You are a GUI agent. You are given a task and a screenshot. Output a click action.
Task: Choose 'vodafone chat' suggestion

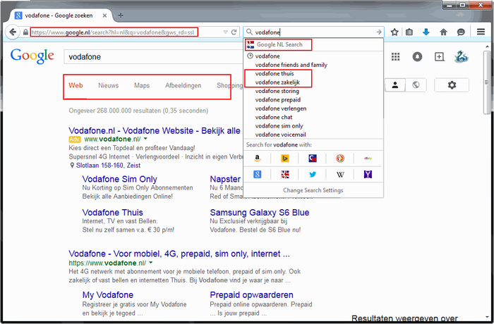[313, 117]
